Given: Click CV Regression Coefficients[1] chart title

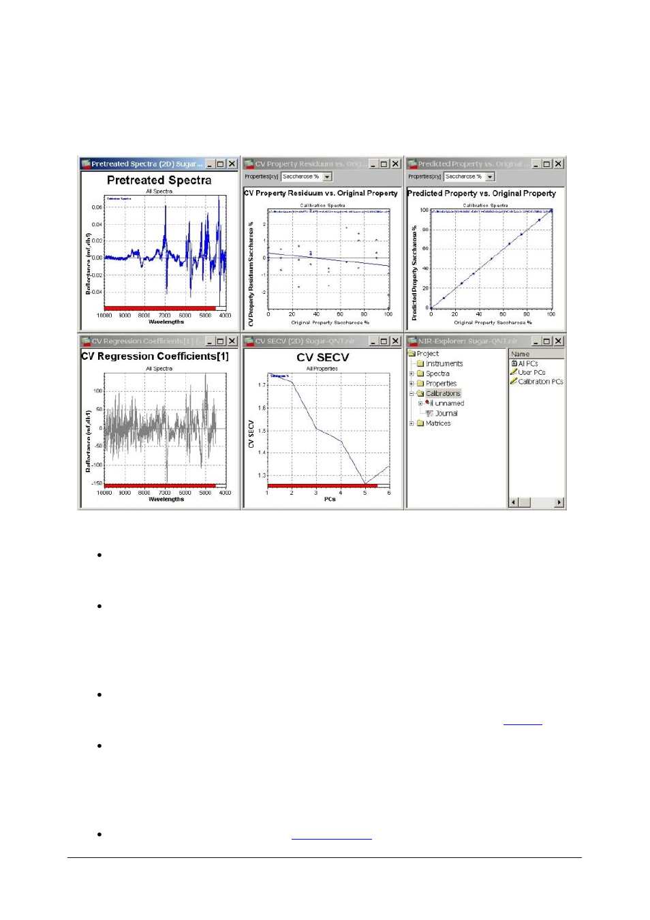Looking at the screenshot, I should [155, 356].
